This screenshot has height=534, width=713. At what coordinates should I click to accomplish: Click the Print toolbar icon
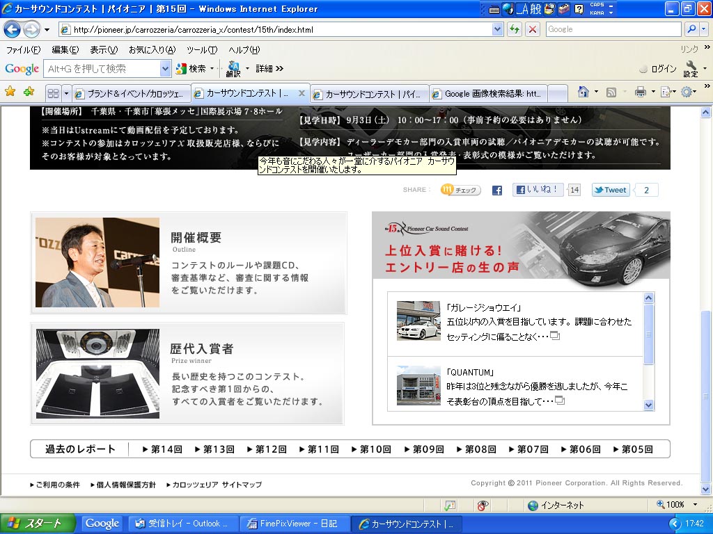point(640,92)
